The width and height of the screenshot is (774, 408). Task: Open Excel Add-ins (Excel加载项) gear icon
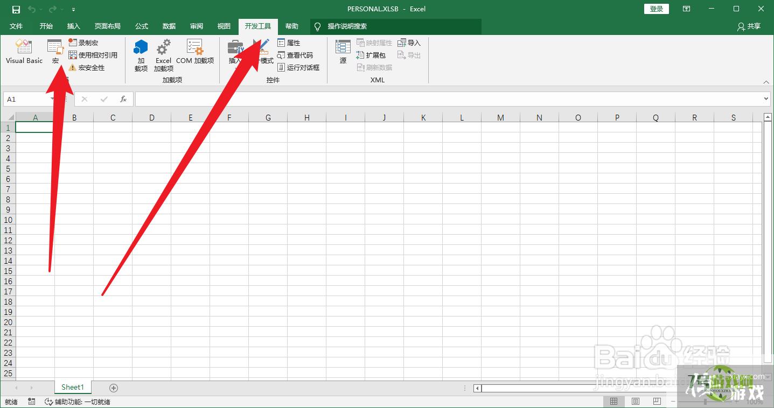(164, 55)
